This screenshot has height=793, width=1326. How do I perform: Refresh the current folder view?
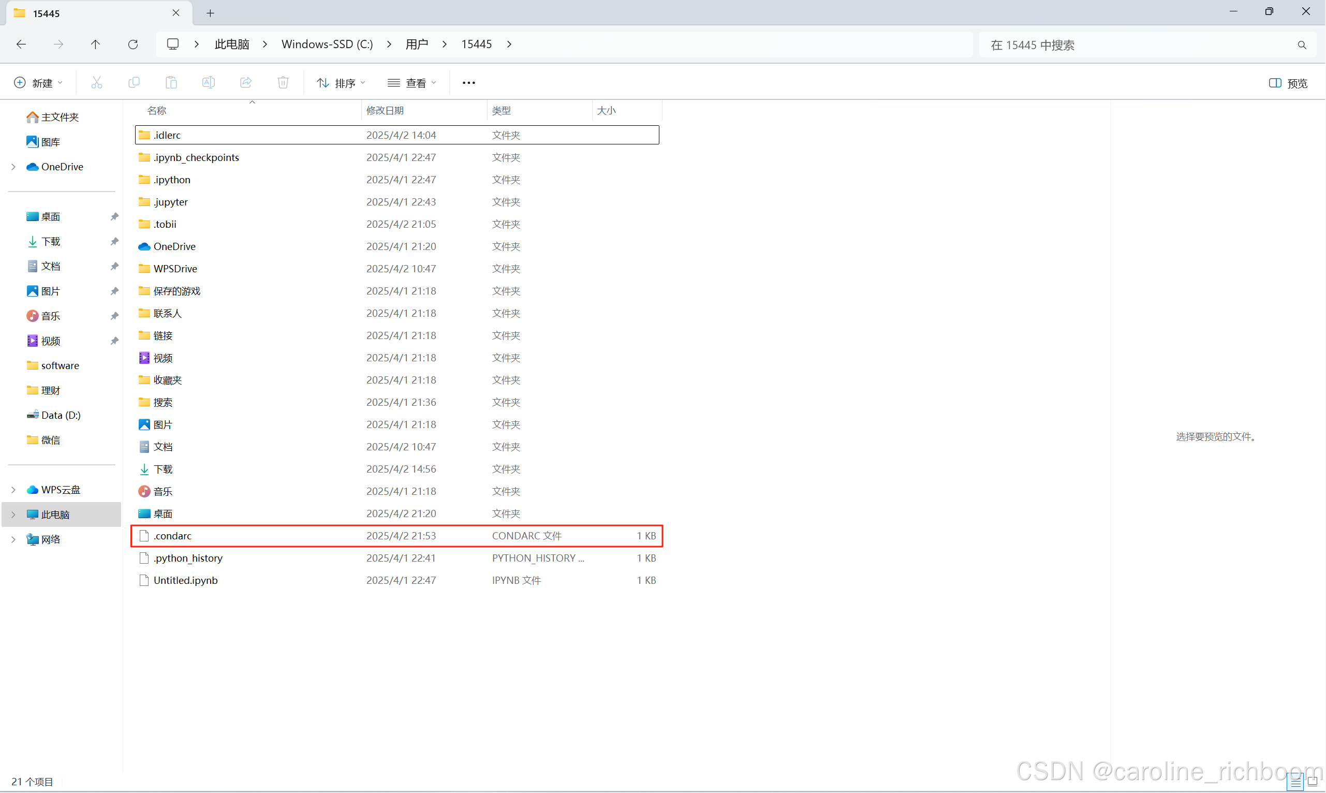coord(133,45)
